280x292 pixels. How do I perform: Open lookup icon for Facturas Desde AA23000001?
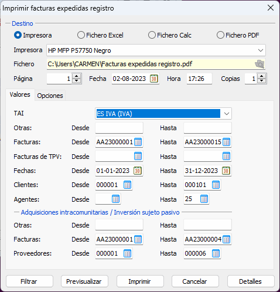click(x=138, y=142)
